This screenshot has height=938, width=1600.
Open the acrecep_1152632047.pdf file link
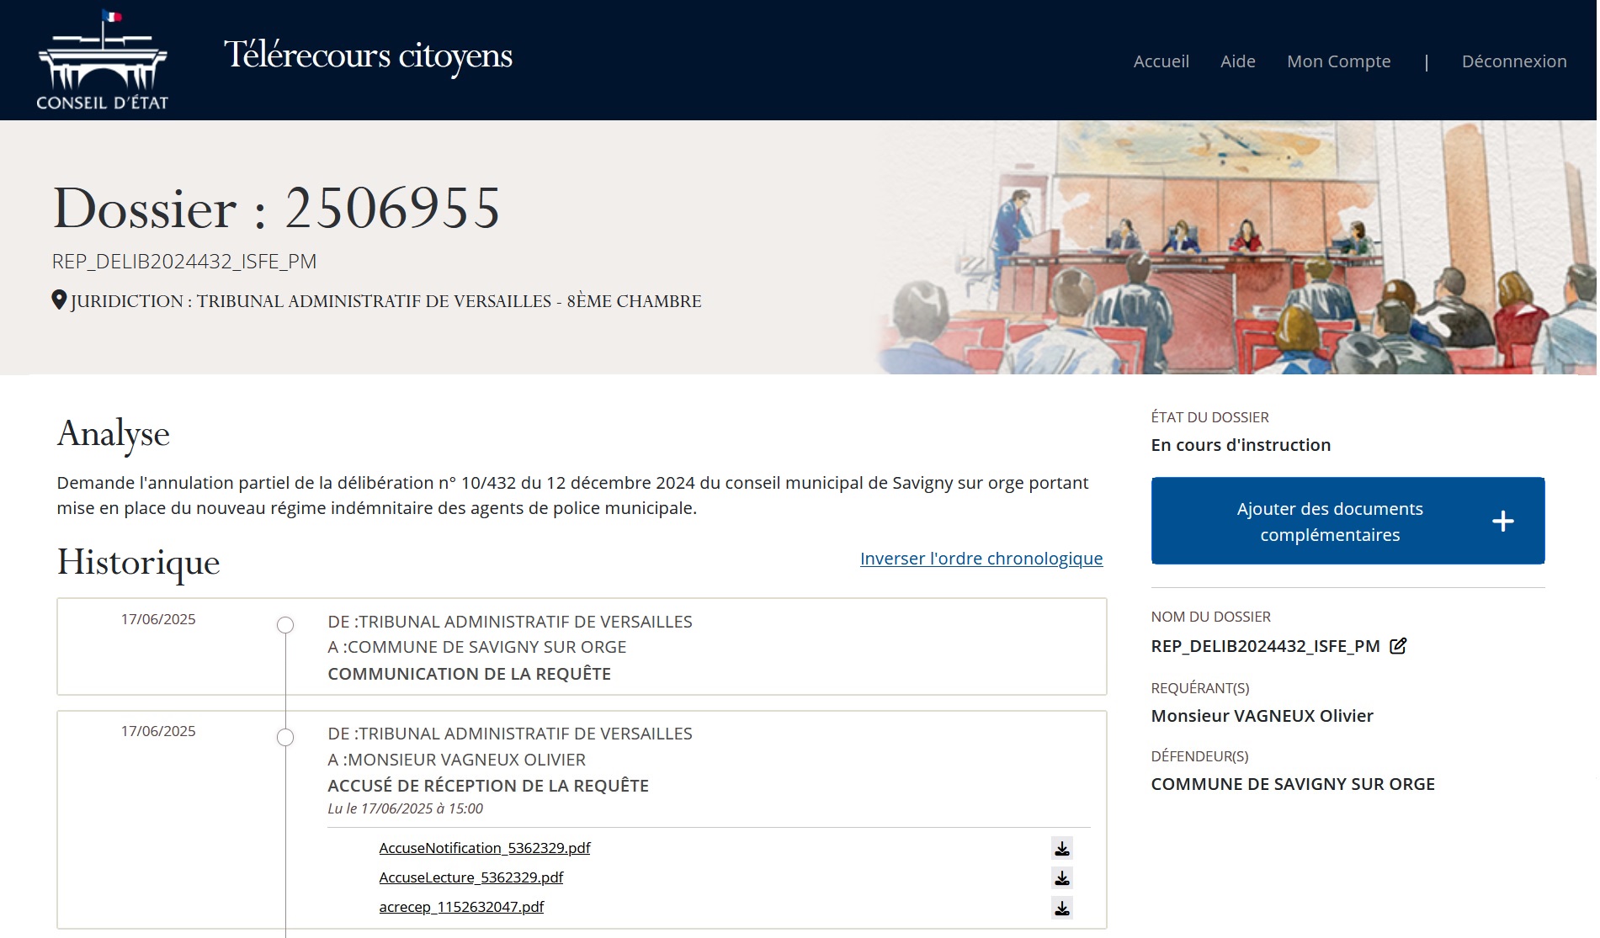[461, 907]
